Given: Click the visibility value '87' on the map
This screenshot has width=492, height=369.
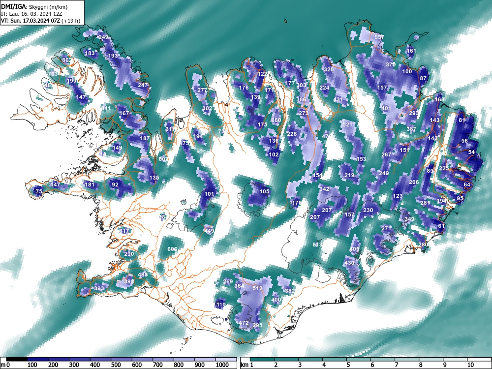Looking at the screenshot, I should coord(423,78).
